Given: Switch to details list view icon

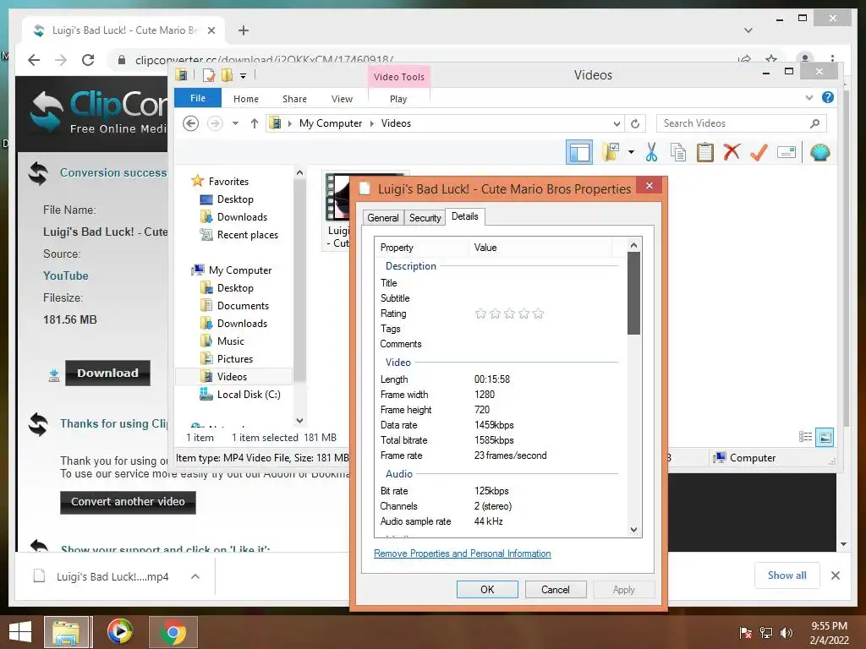Looking at the screenshot, I should [805, 437].
